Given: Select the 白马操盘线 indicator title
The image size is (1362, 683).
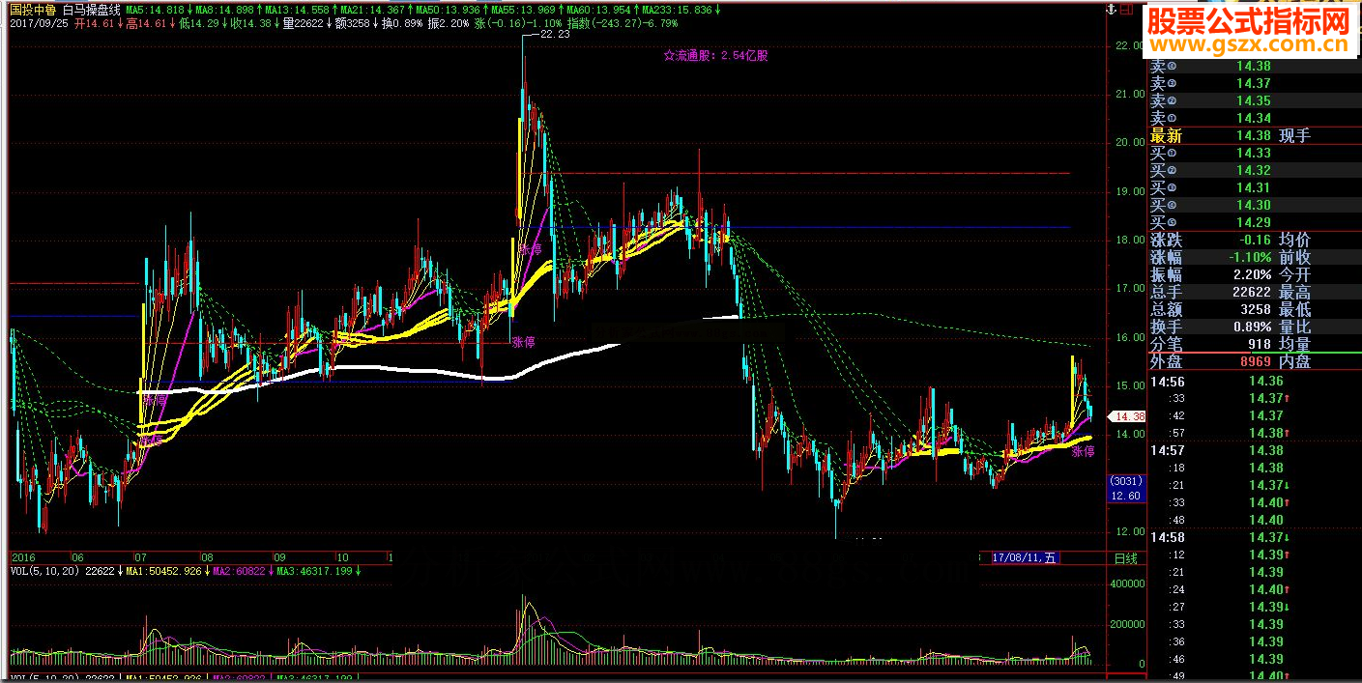Looking at the screenshot, I should [x=92, y=10].
